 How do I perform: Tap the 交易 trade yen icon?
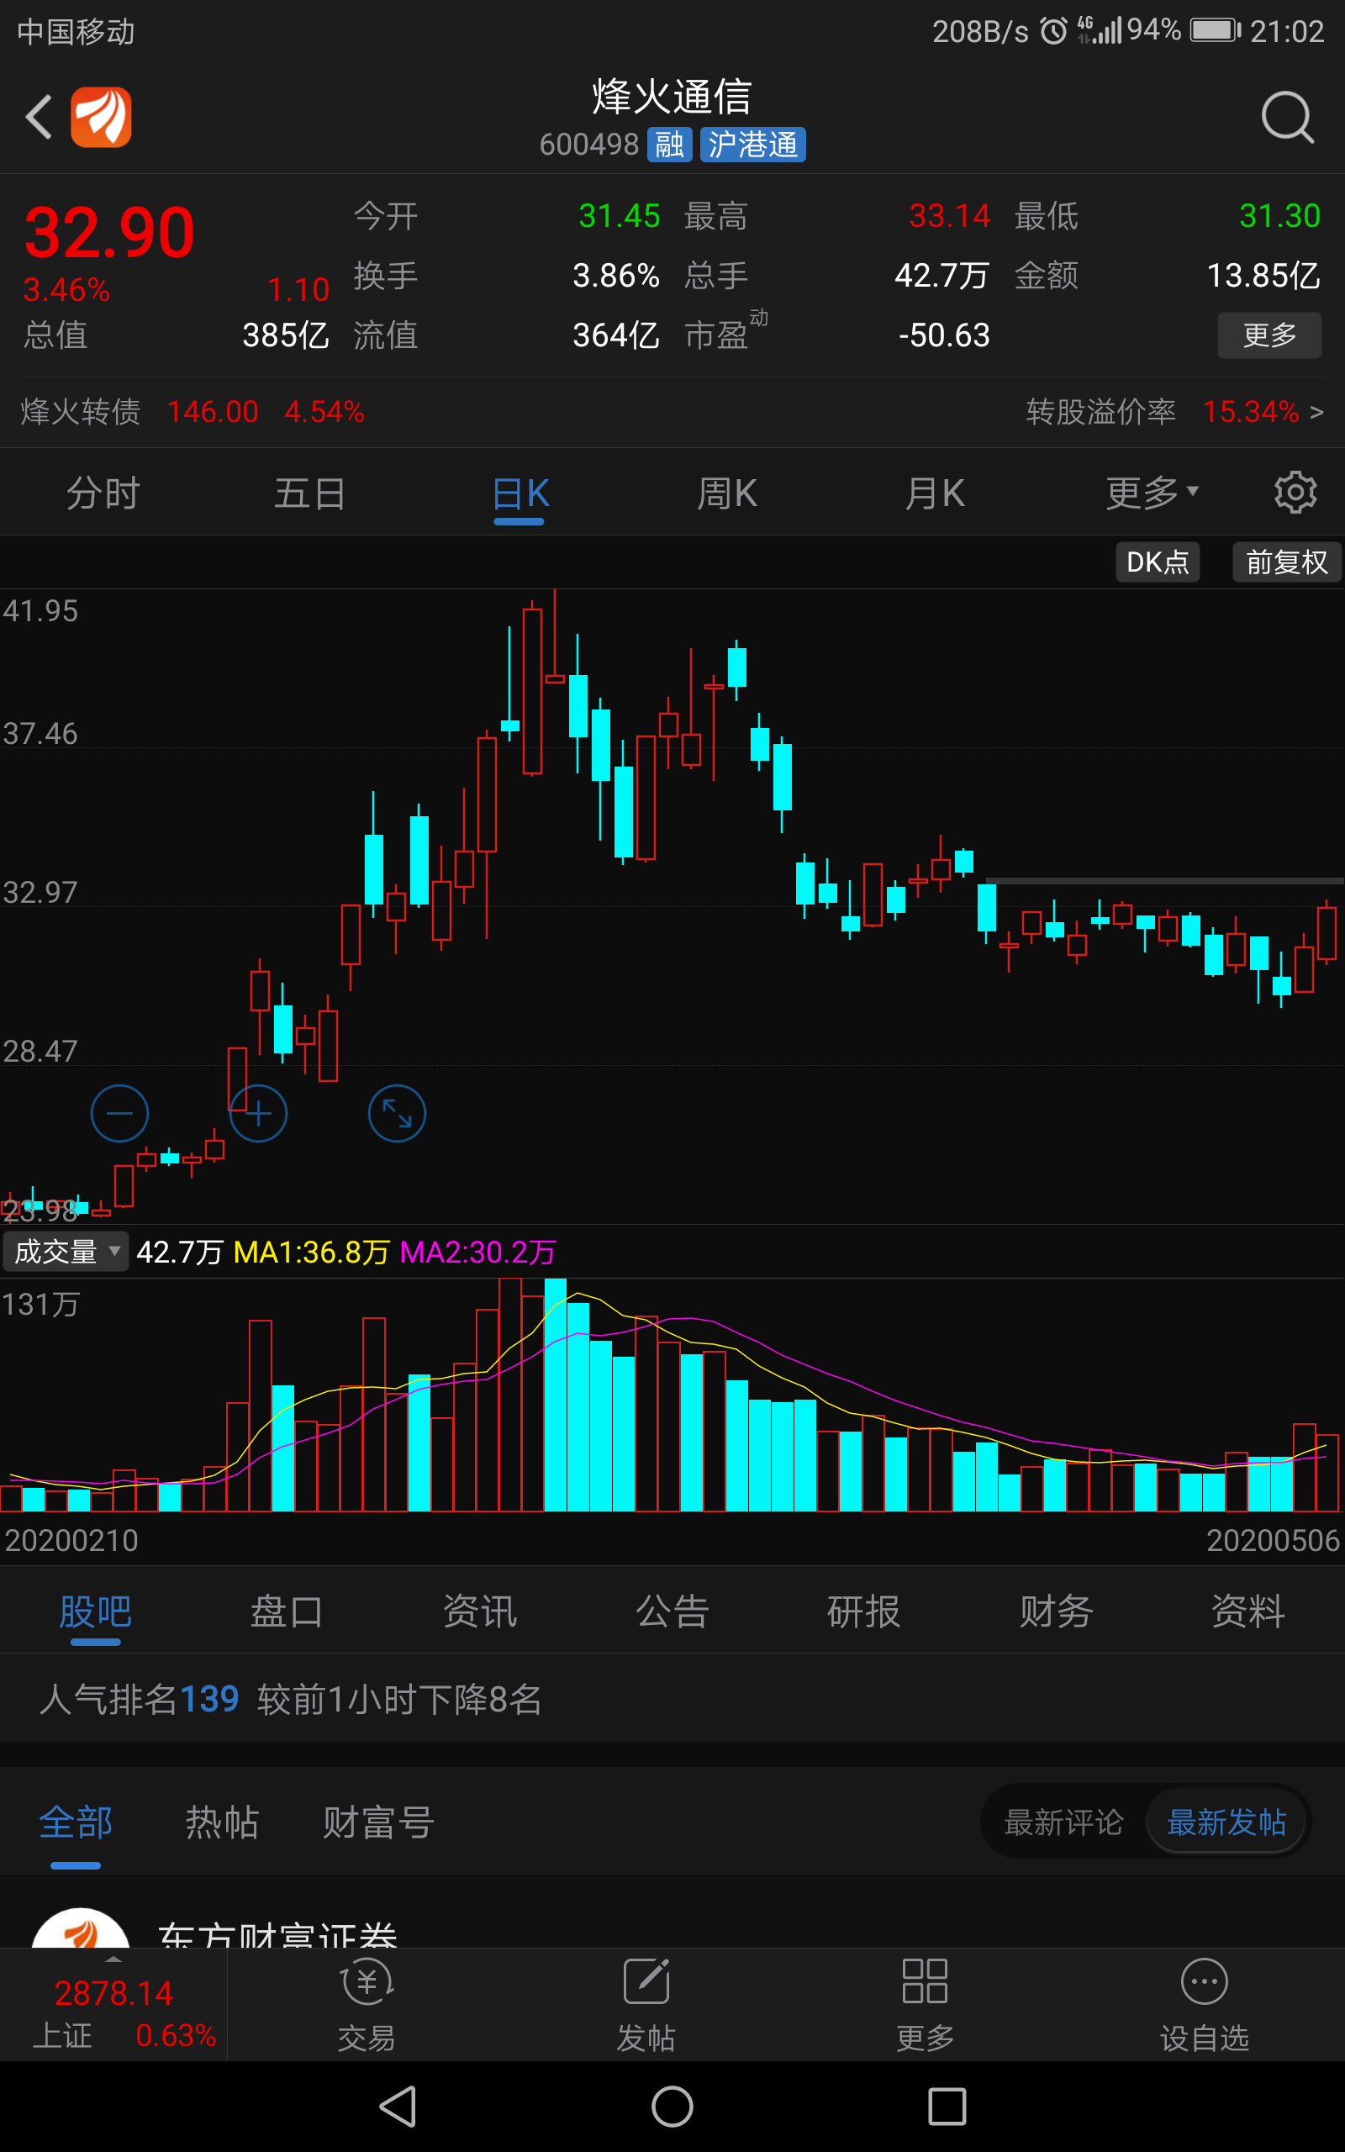(x=367, y=1982)
